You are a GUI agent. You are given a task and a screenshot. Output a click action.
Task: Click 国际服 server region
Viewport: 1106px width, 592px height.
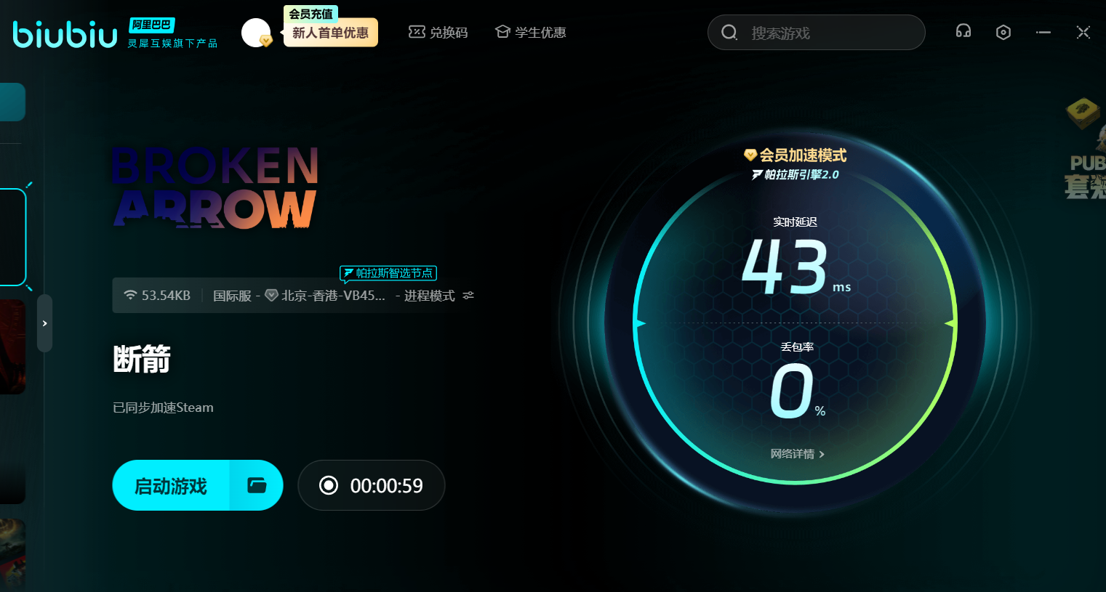click(232, 296)
